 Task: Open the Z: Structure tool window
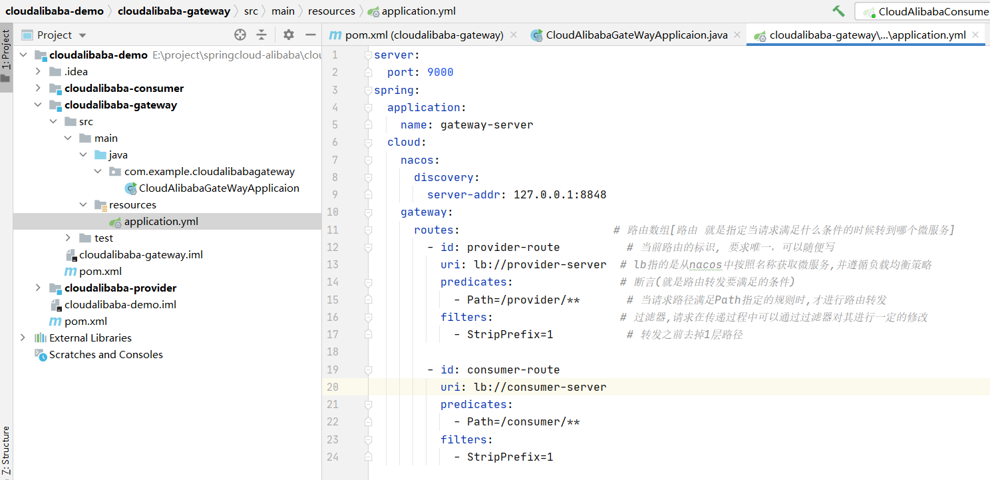point(7,447)
